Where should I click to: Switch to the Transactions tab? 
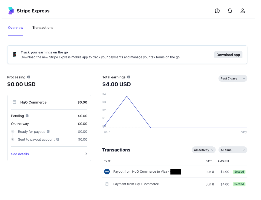pyautogui.click(x=43, y=28)
